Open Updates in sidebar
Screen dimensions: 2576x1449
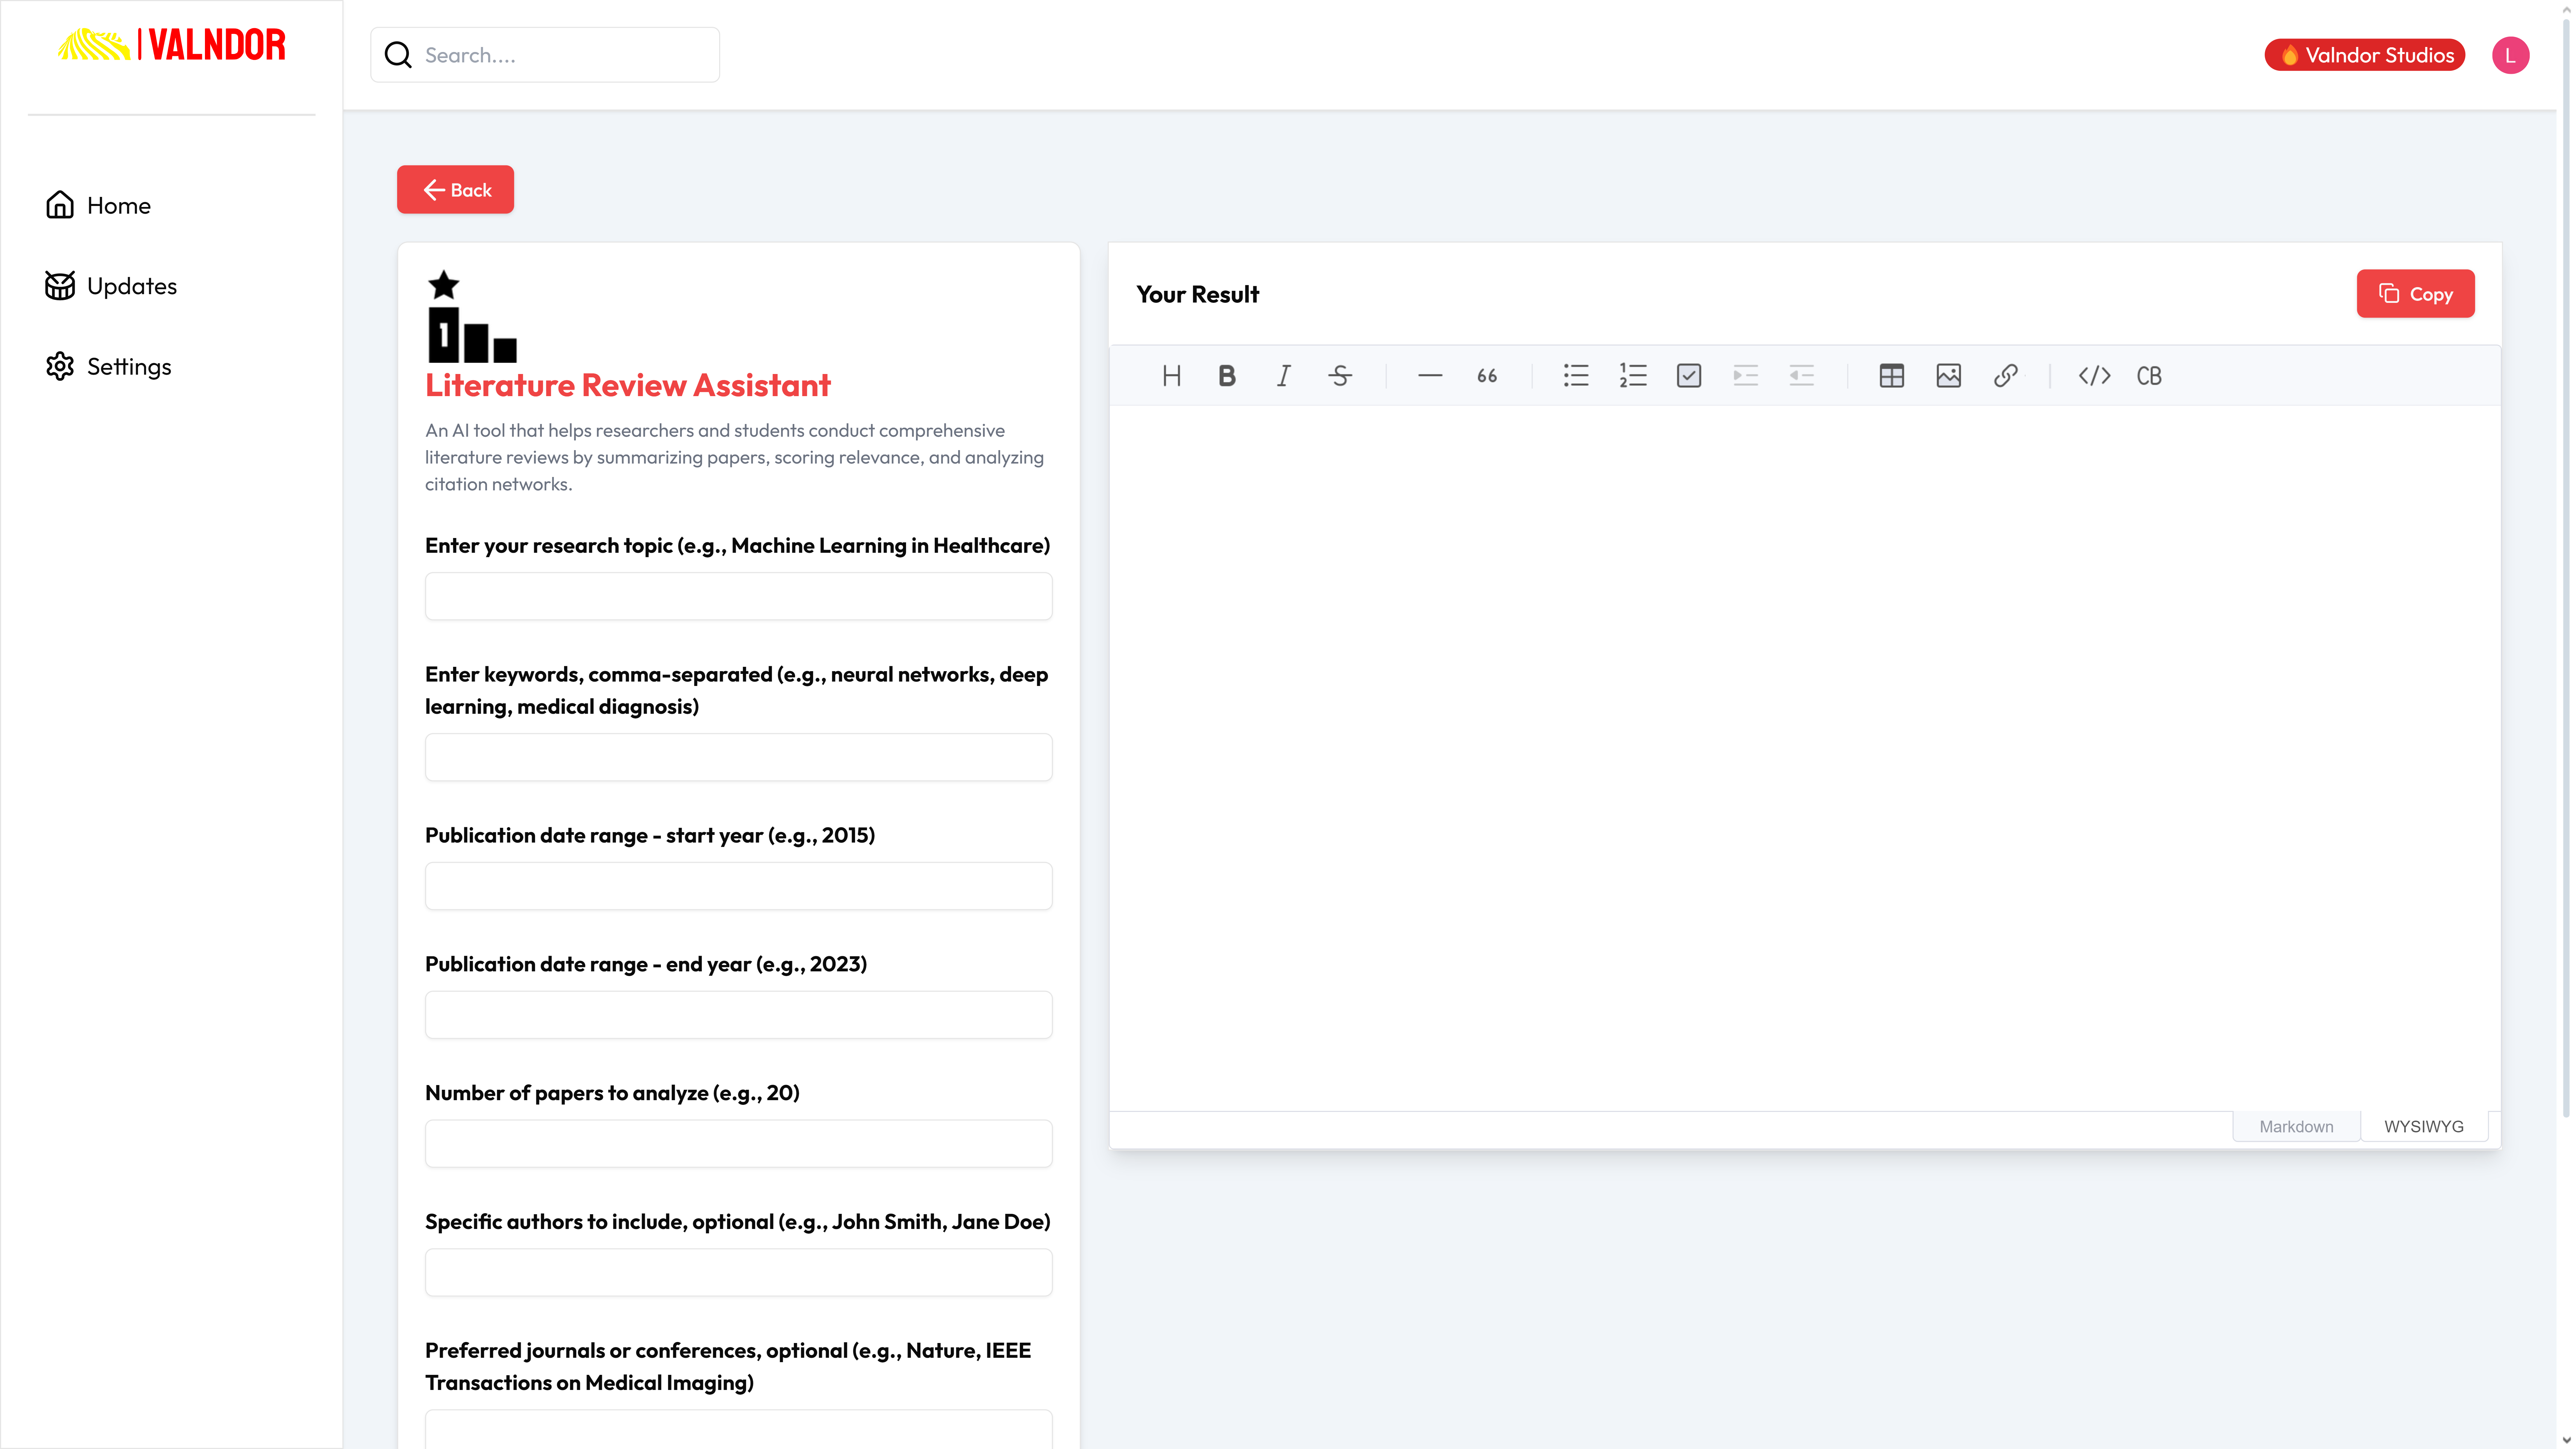[x=111, y=286]
